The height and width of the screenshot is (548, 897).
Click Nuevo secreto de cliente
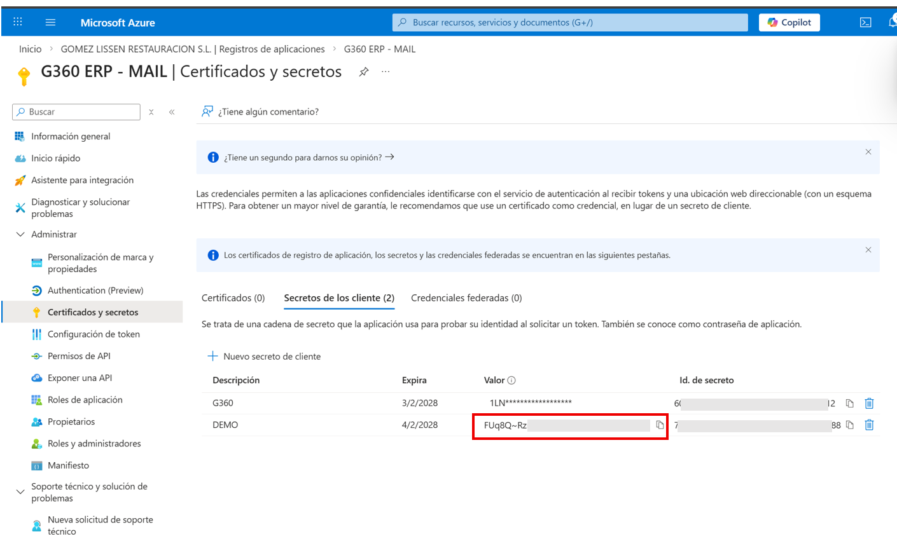tap(264, 357)
